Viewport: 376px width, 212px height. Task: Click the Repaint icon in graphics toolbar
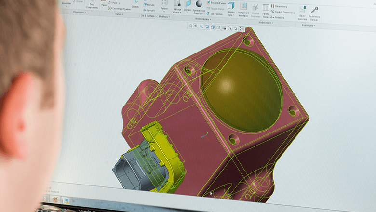click(x=207, y=27)
